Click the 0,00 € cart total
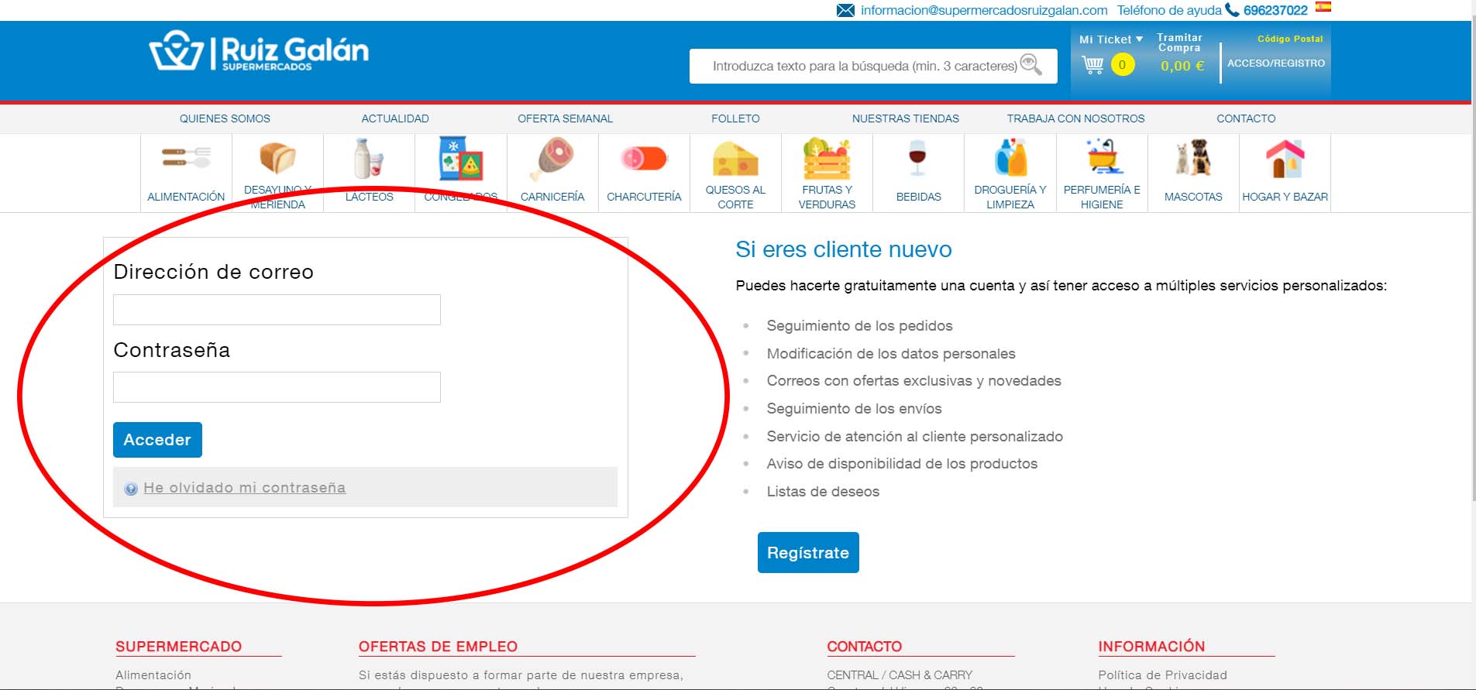This screenshot has height=690, width=1476. 1182,66
